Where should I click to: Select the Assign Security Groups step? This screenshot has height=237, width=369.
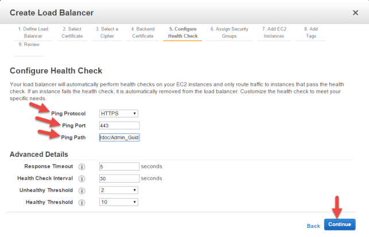pyautogui.click(x=229, y=33)
